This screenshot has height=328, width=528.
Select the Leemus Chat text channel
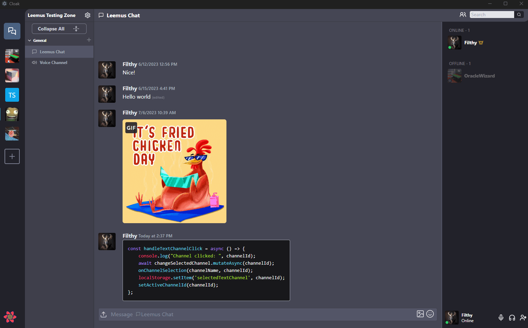59,52
